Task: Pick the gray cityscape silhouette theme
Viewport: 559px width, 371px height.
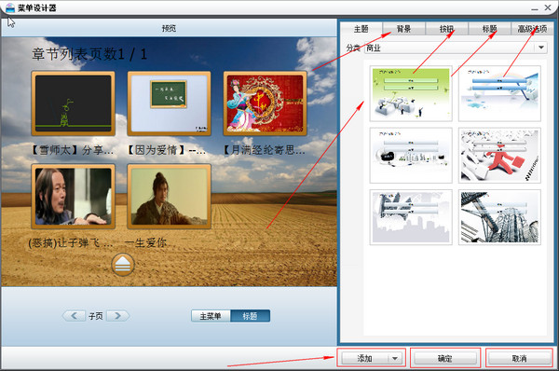Action: click(x=411, y=217)
